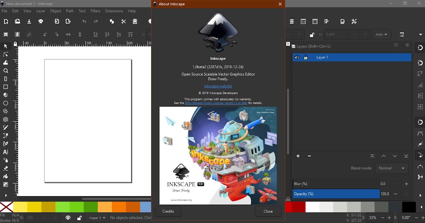Image resolution: width=425 pixels, height=223 pixels.
Task: Select the Layer 1 row
Action: (x=352, y=58)
